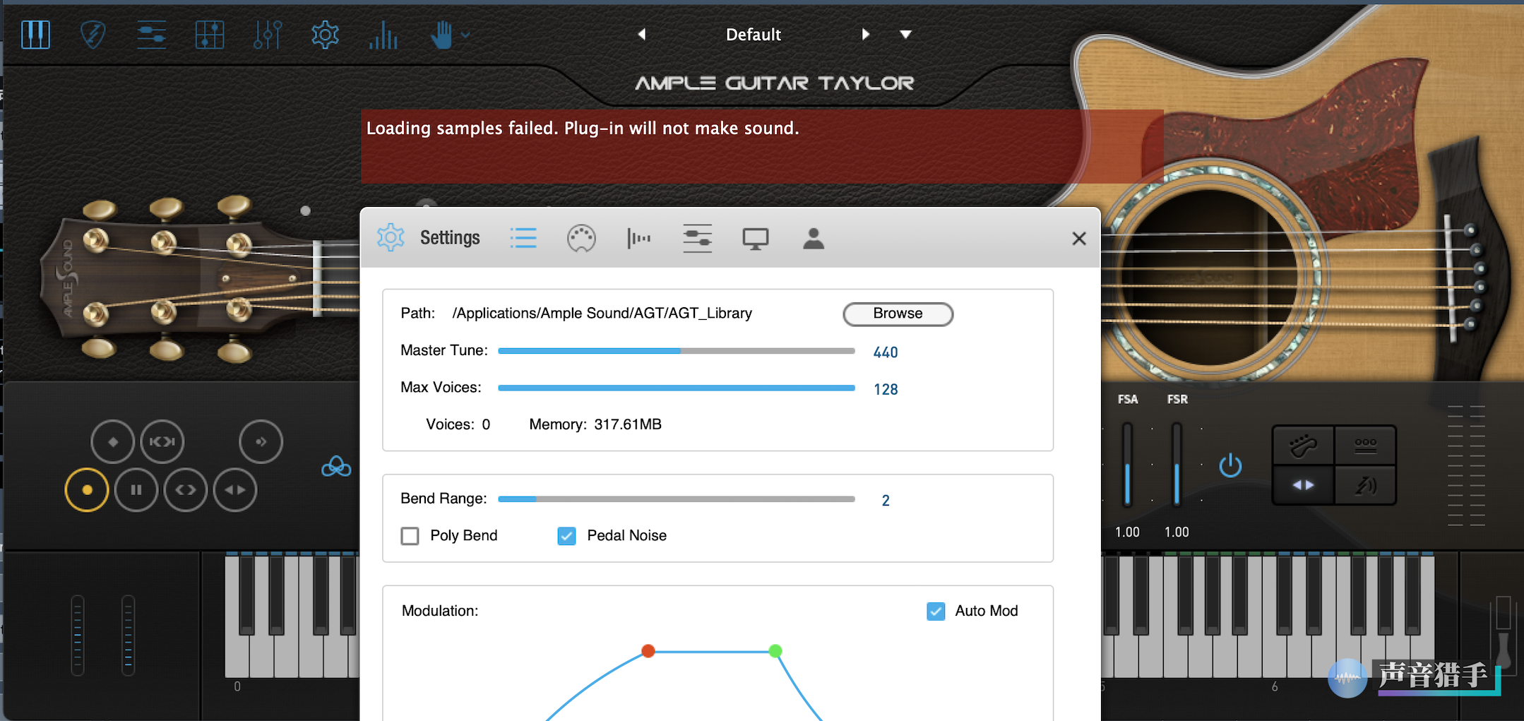Open the Strummer guitar pick icon
1524x721 pixels.
click(x=93, y=35)
